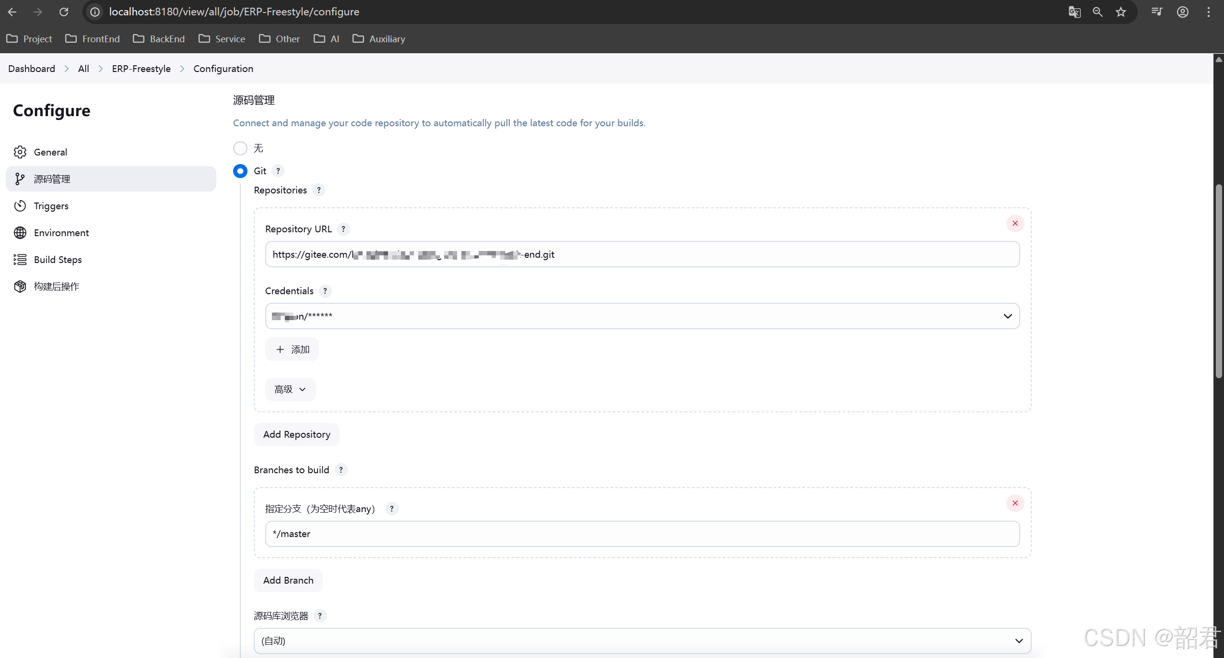The image size is (1224, 658).
Task: Open the Credentials dropdown
Action: click(x=642, y=316)
